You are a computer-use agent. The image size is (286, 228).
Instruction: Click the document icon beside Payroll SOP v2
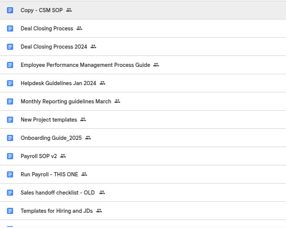[10, 156]
